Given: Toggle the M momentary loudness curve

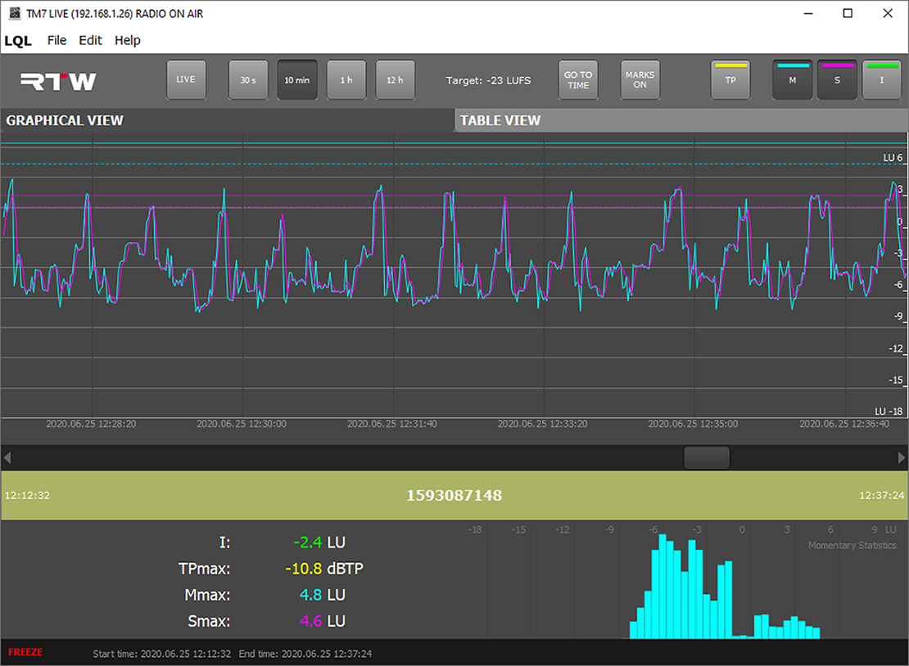Looking at the screenshot, I should 793,80.
